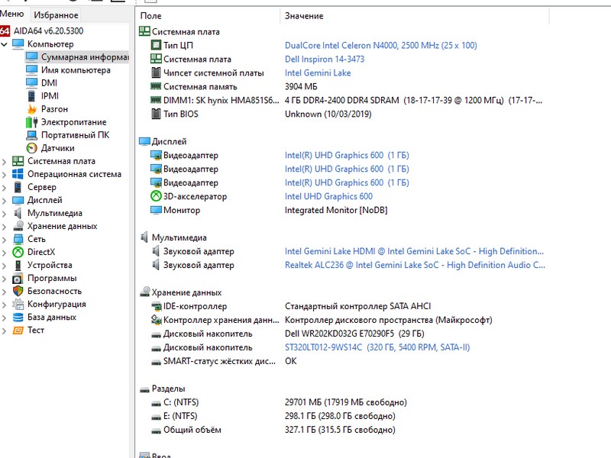Click the Устройства device icon

click(x=18, y=265)
